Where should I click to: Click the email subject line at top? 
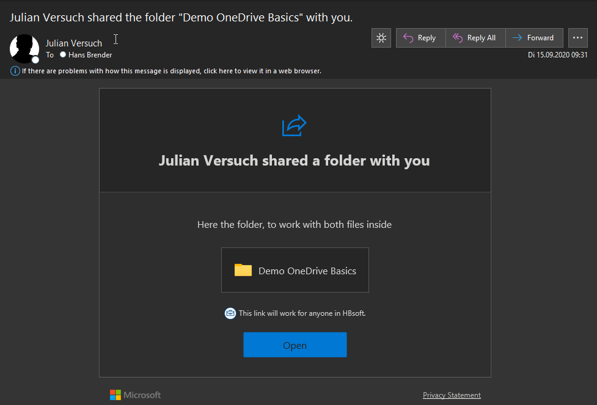click(x=181, y=17)
